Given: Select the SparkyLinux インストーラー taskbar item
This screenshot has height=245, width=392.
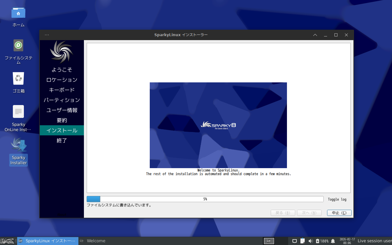Looking at the screenshot, I should coord(48,241).
